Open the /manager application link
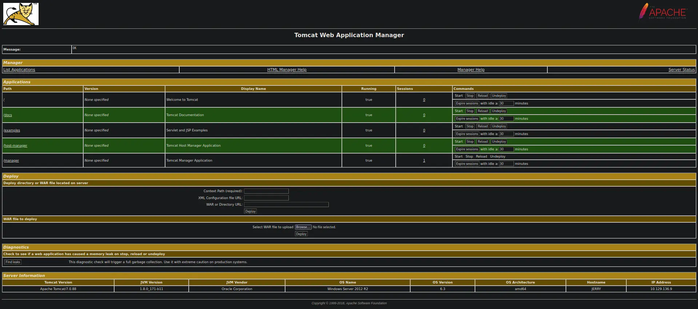Viewport: 698px width, 309px height. pyautogui.click(x=11, y=161)
